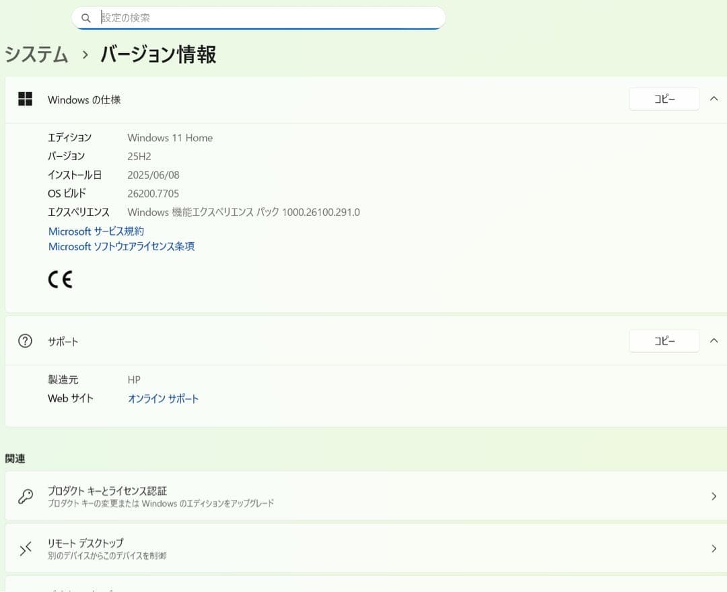Open リモート デスクトップ settings row

pyautogui.click(x=363, y=548)
